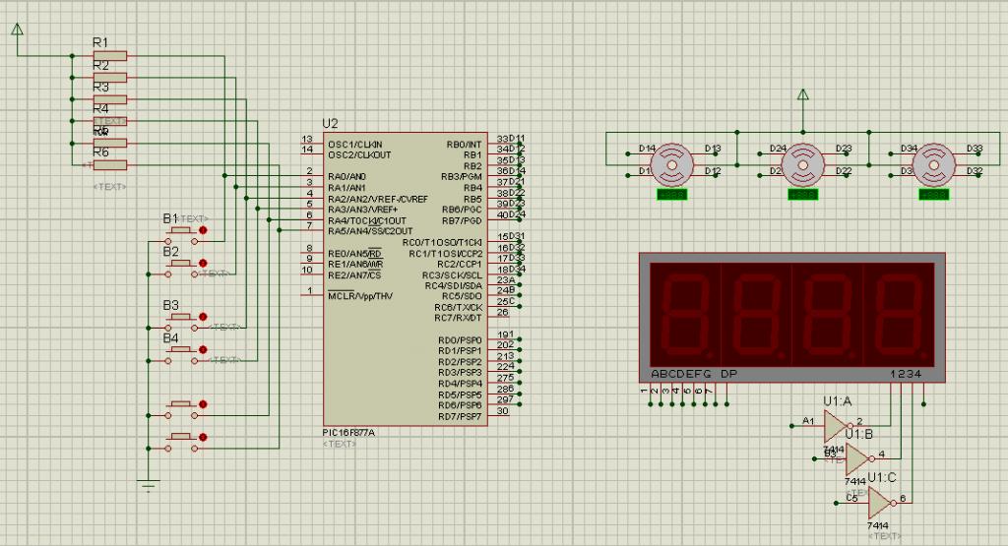This screenshot has height=546, width=1008.
Task: Click the C5 terminal label at U1:C input
Action: 851,498
